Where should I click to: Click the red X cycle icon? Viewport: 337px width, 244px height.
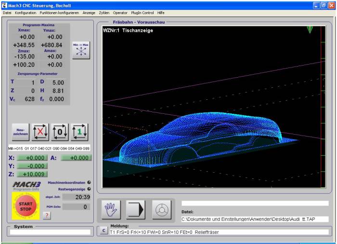(x=40, y=131)
